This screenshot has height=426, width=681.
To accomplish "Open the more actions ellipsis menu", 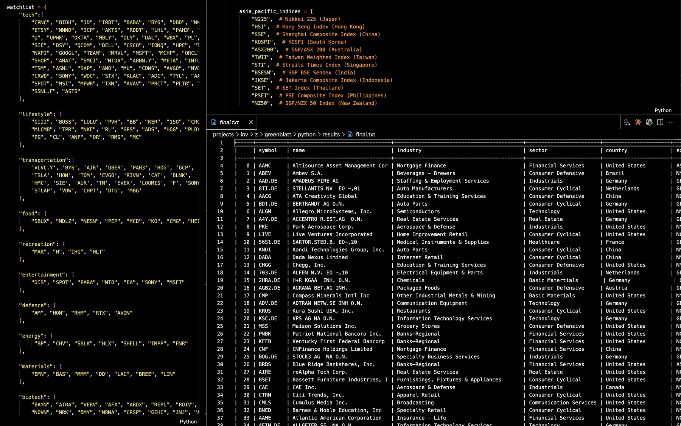I will coord(671,122).
